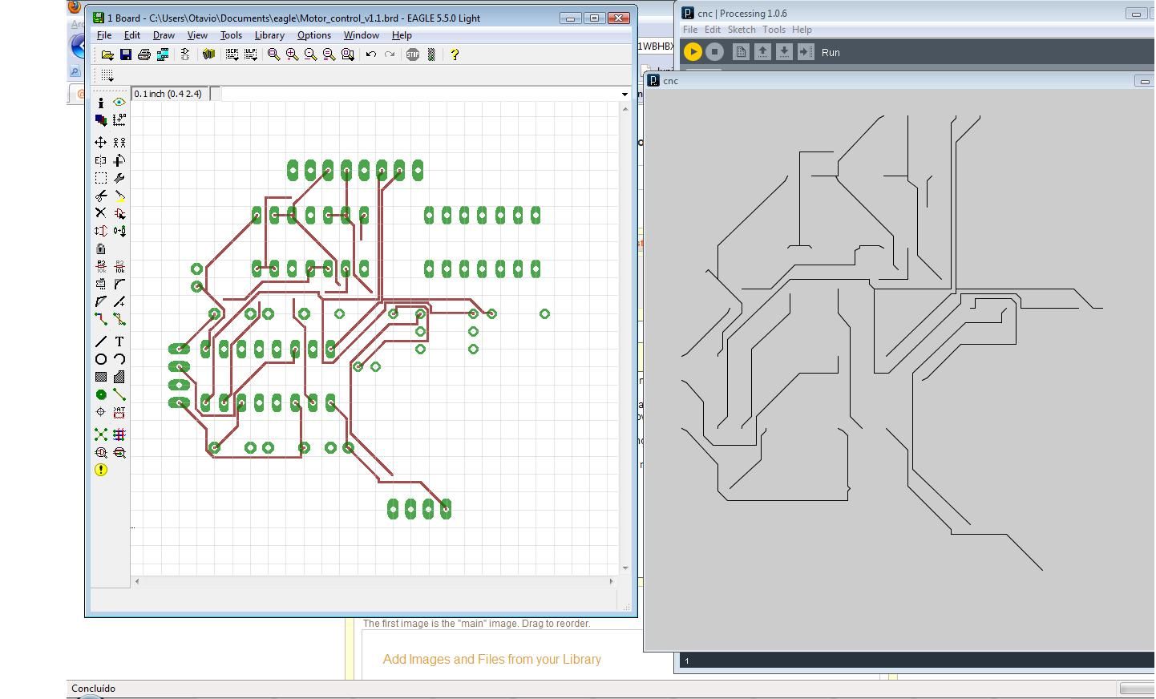Toggle the grid settings icon
This screenshot has height=699, width=1156.
coord(107,75)
